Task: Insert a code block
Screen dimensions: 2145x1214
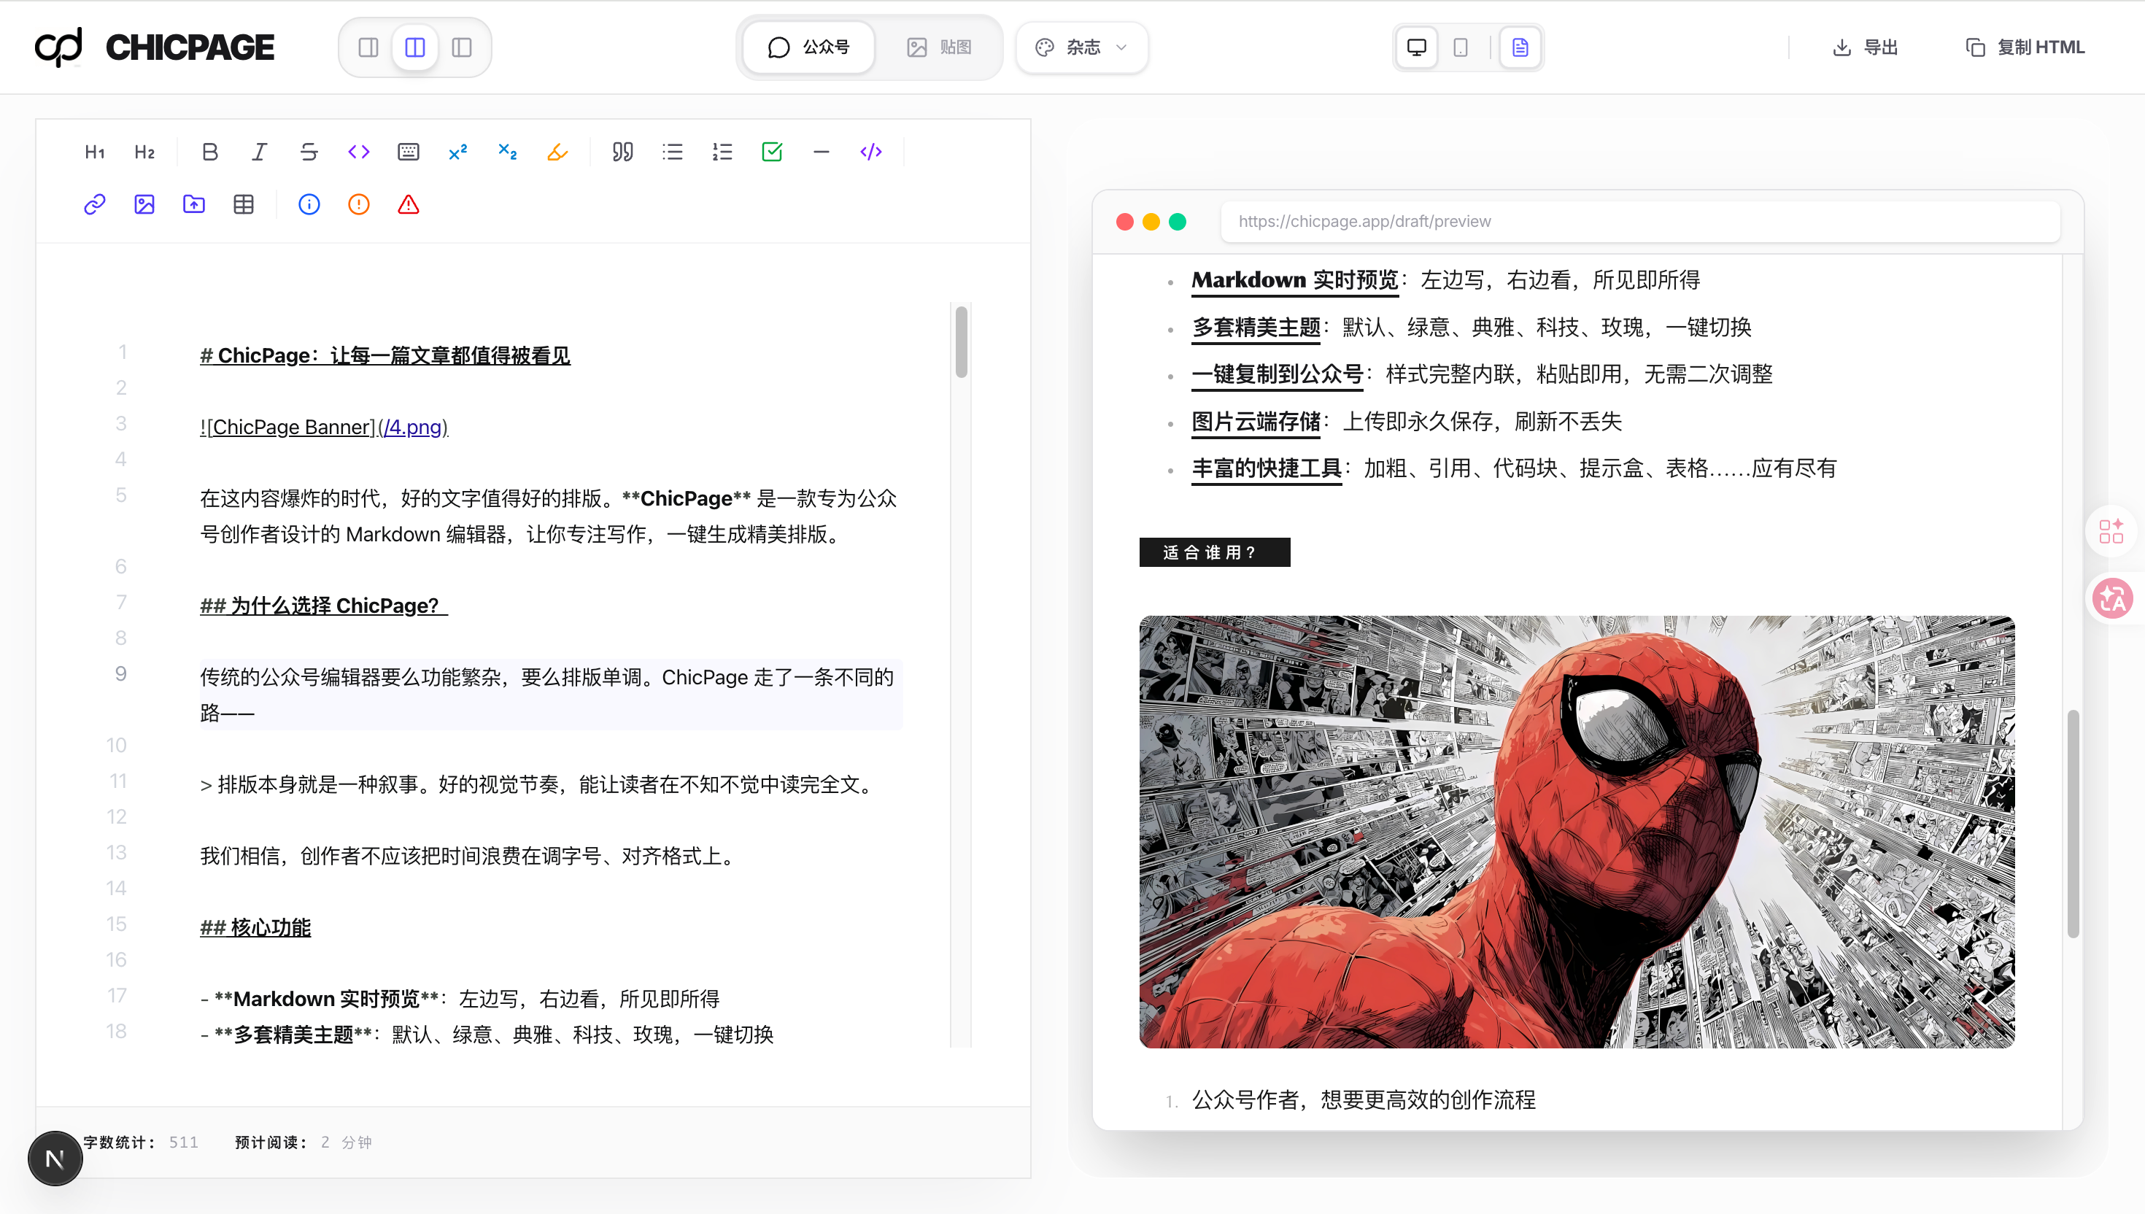Action: 870,152
